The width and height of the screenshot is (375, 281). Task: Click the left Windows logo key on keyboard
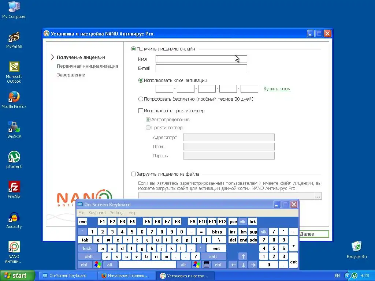coord(97,265)
